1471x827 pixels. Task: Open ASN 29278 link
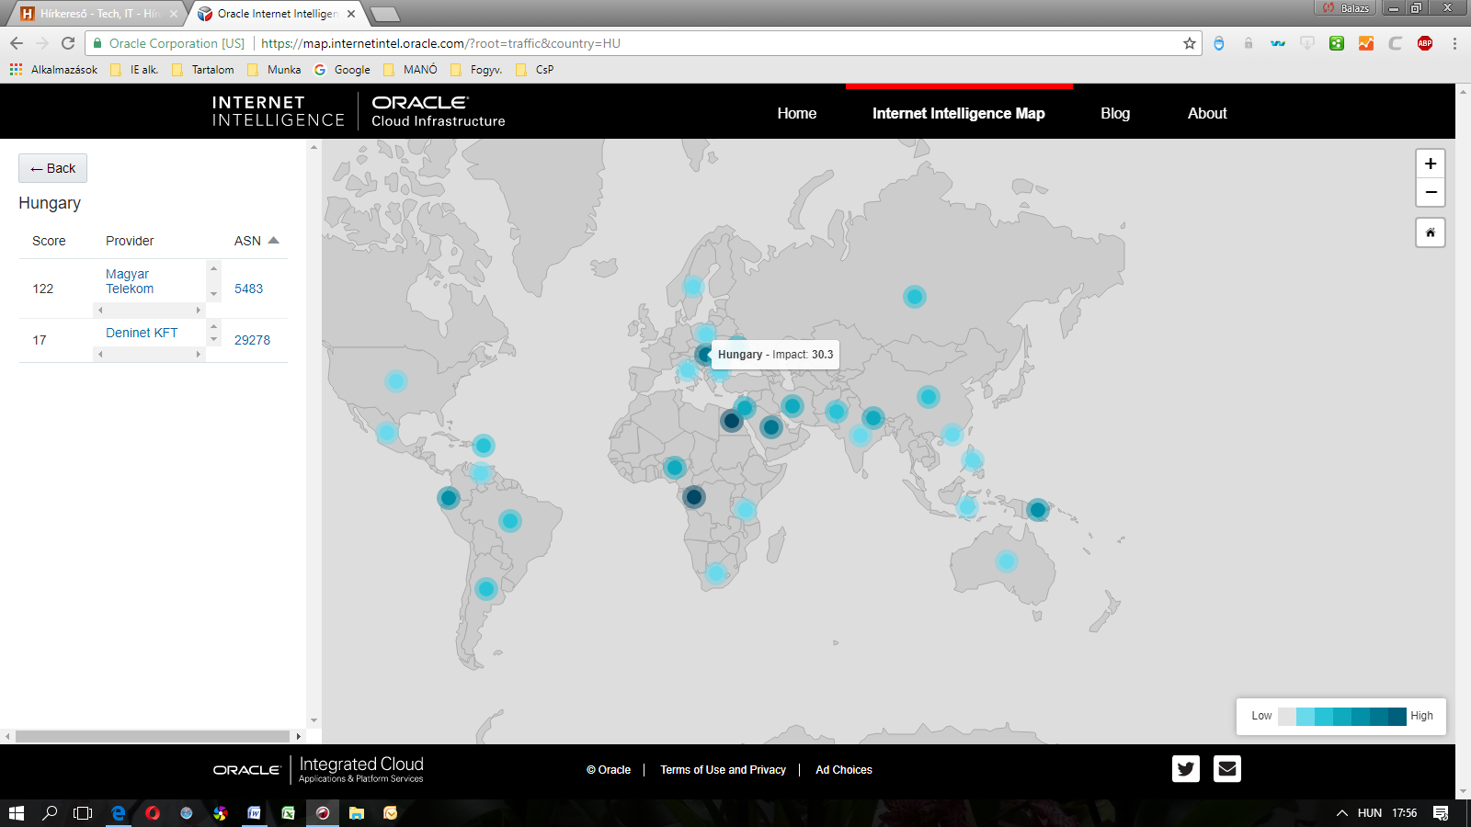(x=252, y=340)
